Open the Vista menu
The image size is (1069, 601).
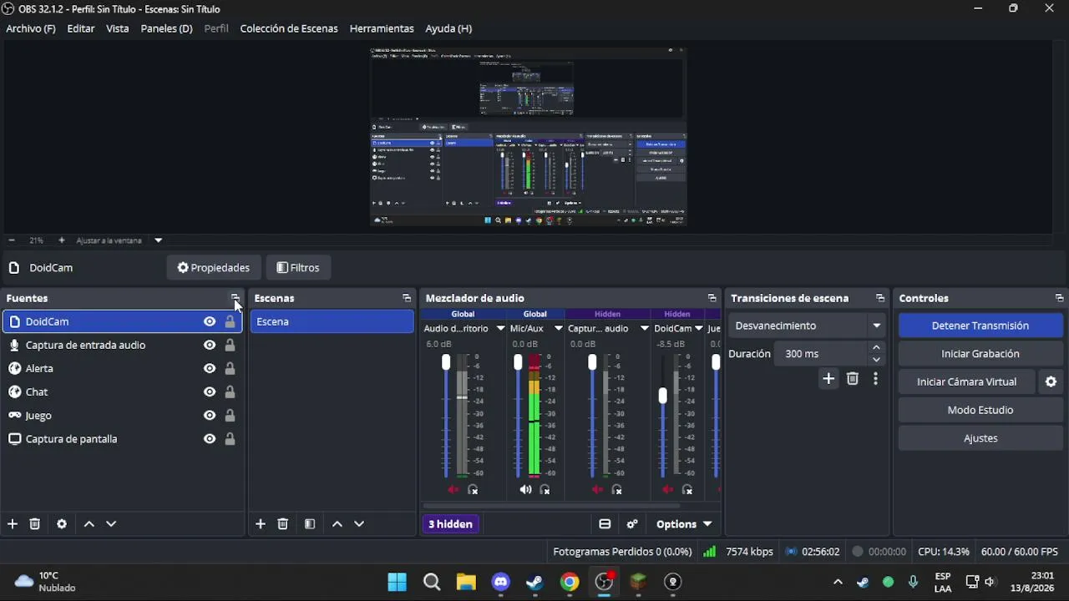(118, 28)
